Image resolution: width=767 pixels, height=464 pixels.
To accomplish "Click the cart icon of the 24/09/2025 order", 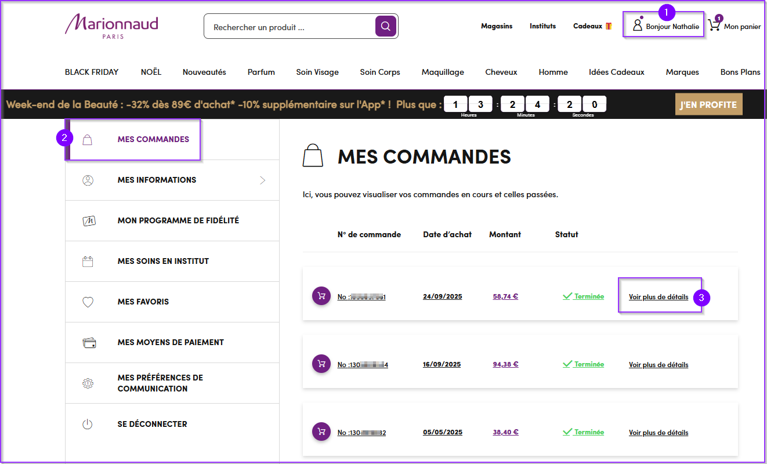I will click(321, 296).
